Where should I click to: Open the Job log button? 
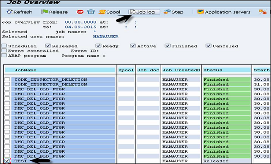(144, 12)
